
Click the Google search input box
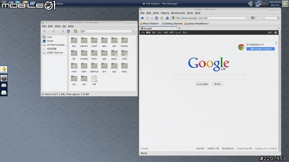[x=209, y=77]
